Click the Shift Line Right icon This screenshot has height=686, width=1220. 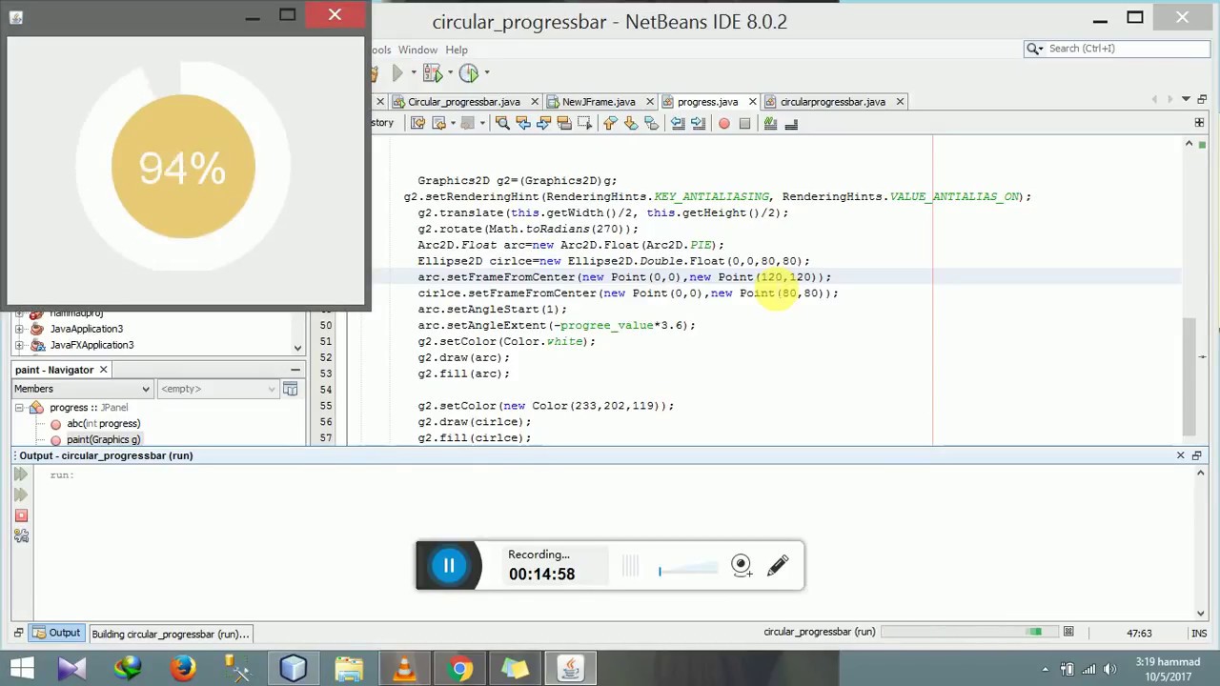[699, 123]
